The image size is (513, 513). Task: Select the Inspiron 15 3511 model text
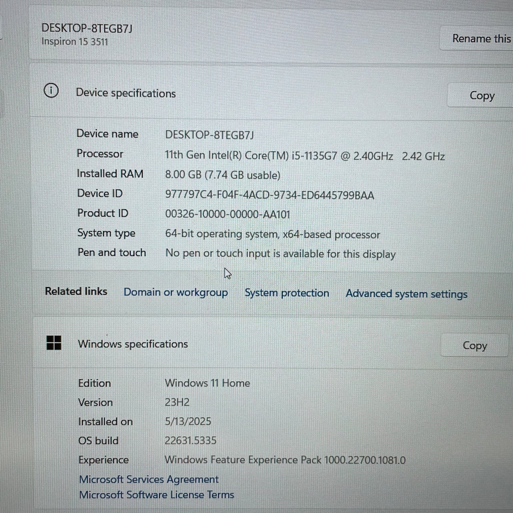75,42
